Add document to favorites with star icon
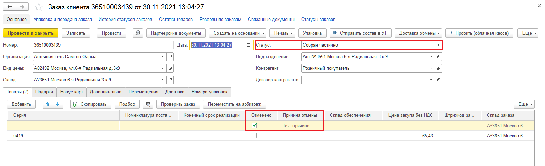The height and width of the screenshot is (166, 545). click(39, 7)
